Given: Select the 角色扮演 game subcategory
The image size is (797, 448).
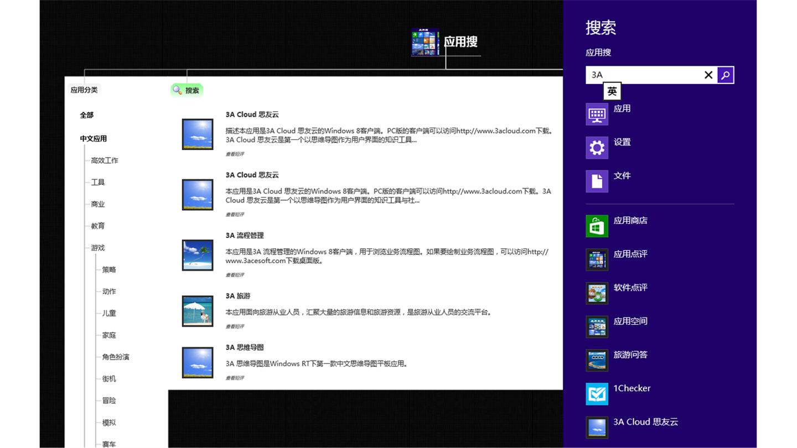Looking at the screenshot, I should (x=116, y=357).
